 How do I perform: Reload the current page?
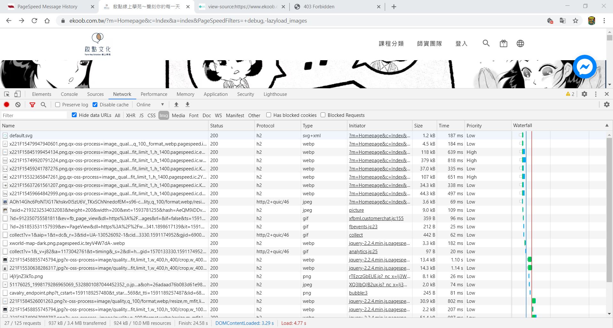click(x=34, y=21)
